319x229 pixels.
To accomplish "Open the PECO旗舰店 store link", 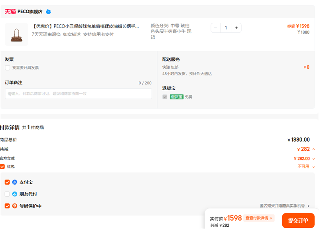I will [30, 12].
